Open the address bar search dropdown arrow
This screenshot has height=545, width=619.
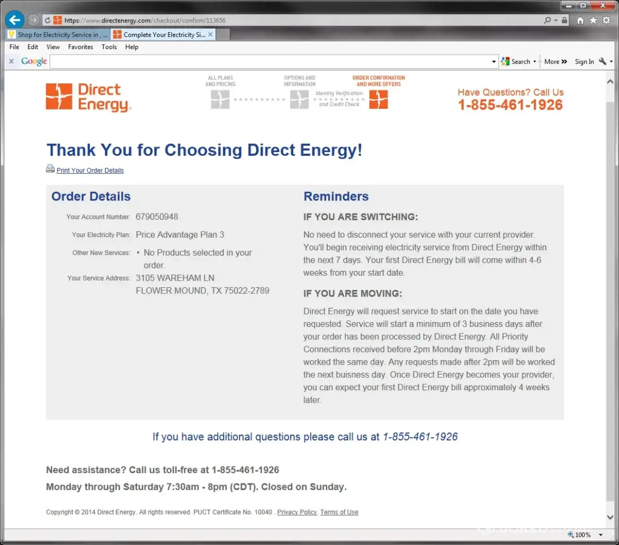tap(556, 20)
